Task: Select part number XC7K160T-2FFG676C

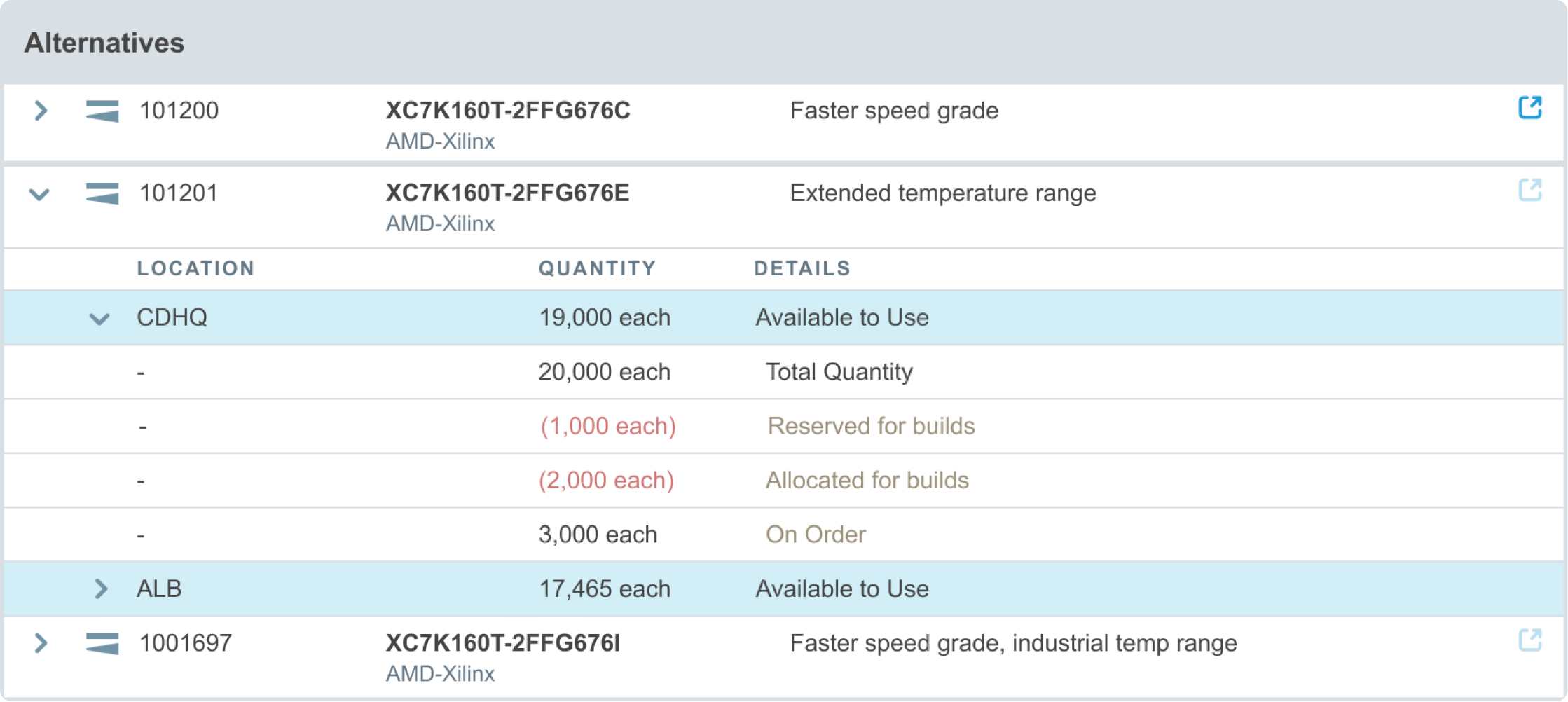Action: tap(508, 111)
